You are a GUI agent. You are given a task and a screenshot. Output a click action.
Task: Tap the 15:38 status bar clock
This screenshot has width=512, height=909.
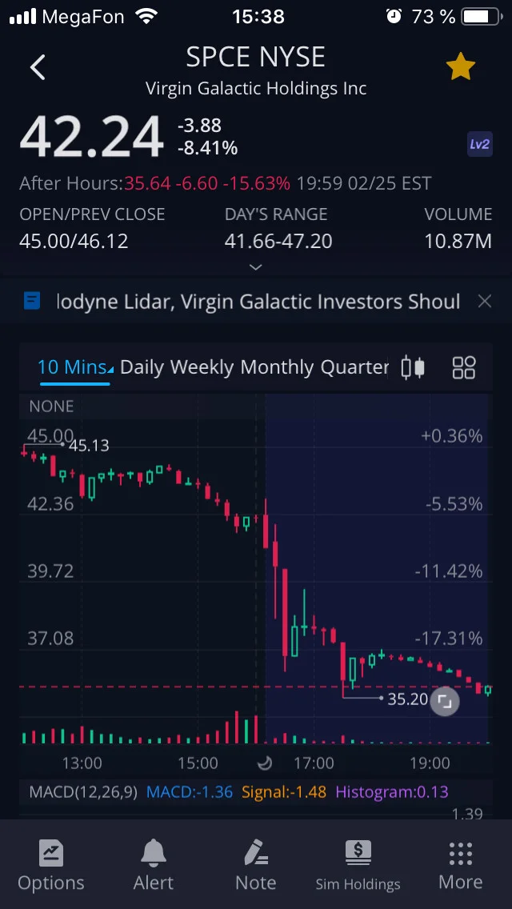coord(258,17)
